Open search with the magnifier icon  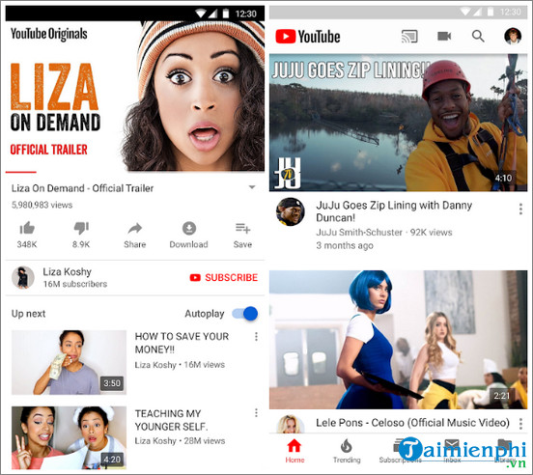[x=478, y=36]
